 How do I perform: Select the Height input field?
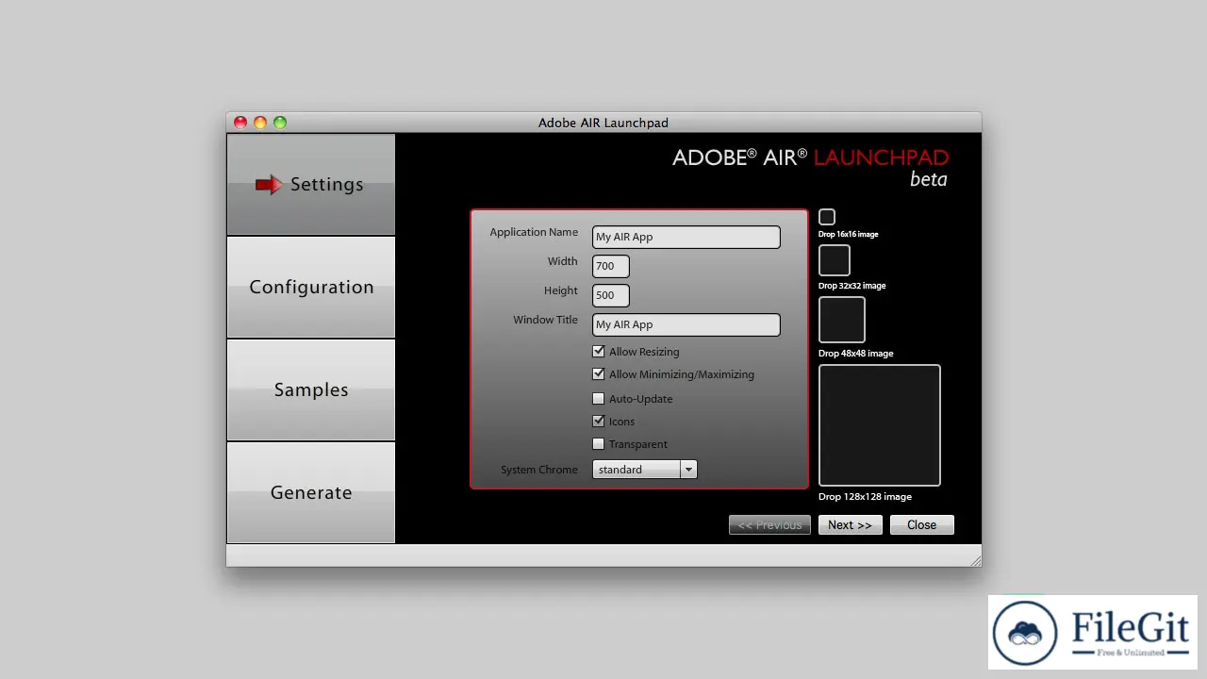coord(610,295)
